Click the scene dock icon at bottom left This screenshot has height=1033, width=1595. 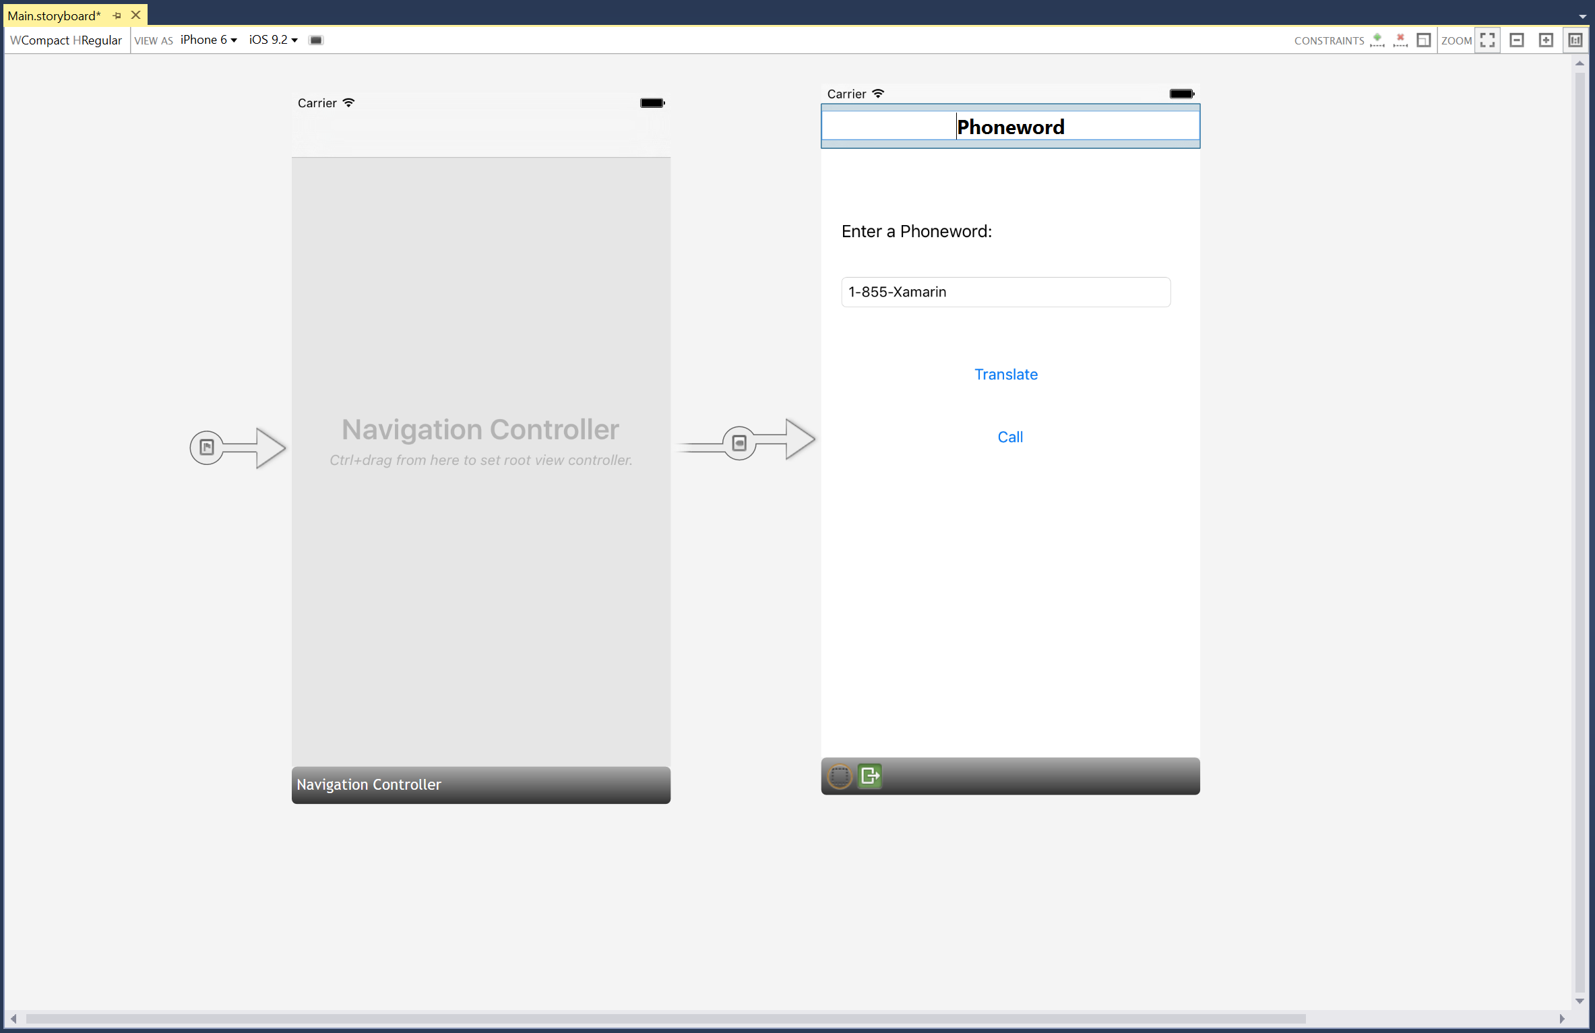[x=838, y=775]
